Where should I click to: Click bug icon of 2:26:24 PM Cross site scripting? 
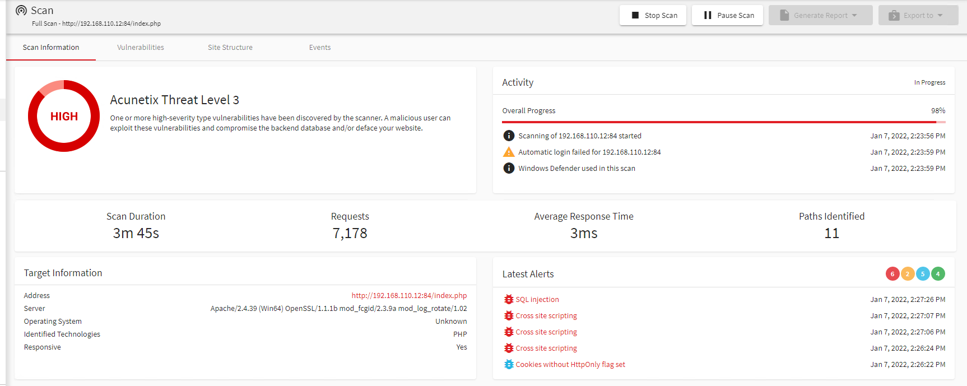(x=509, y=348)
